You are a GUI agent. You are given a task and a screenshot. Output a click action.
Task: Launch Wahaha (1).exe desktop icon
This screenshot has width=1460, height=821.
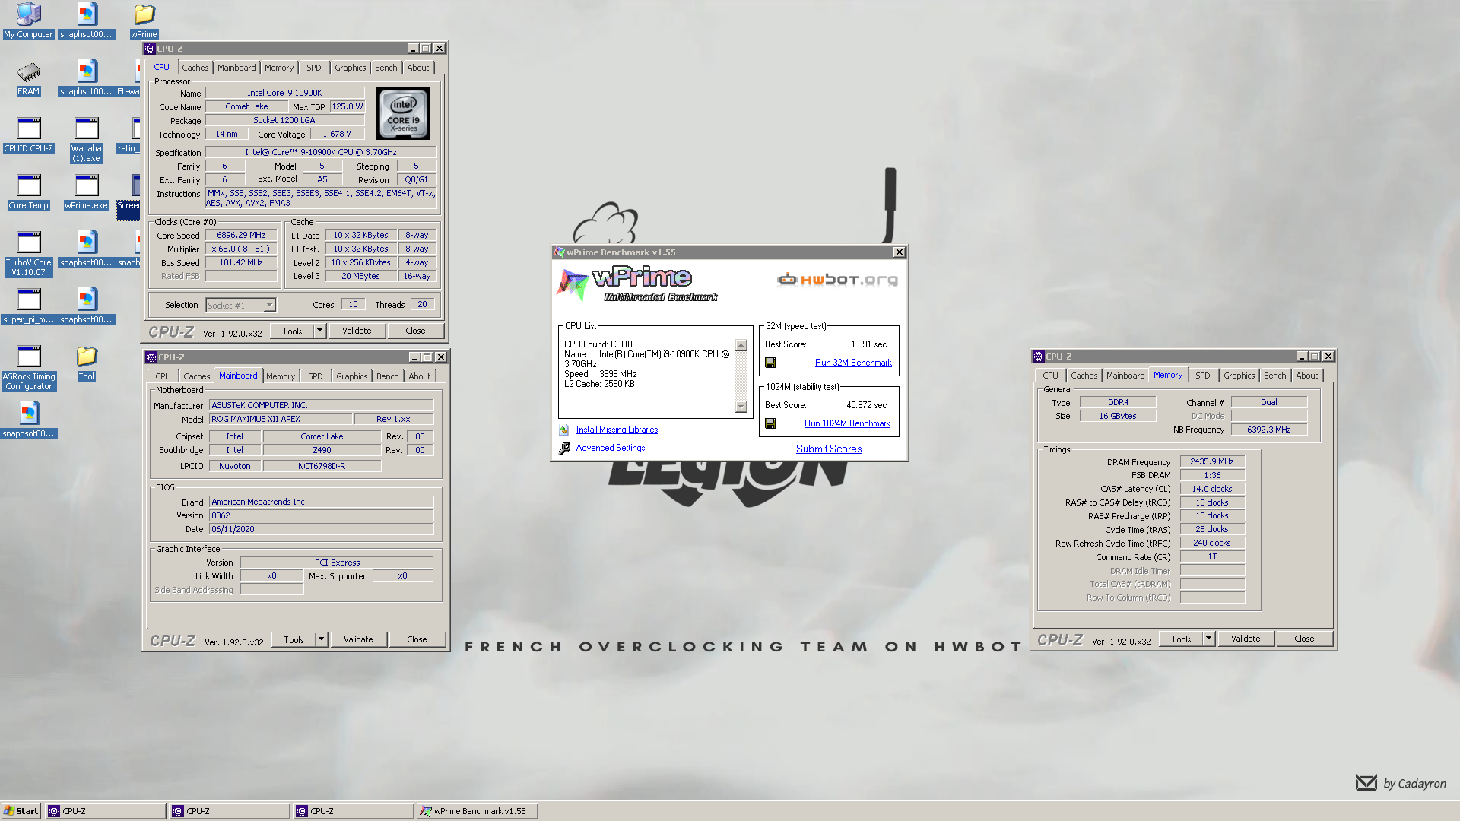(x=86, y=140)
